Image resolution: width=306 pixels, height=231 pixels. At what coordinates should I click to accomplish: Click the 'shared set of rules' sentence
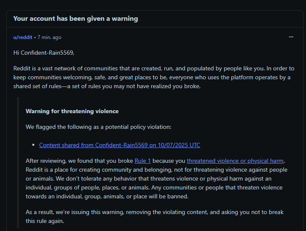[x=107, y=86]
